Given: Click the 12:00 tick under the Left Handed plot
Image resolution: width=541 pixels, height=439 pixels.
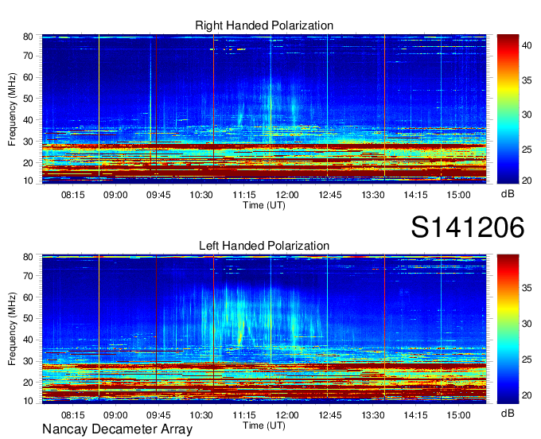Looking at the screenshot, I should pyautogui.click(x=287, y=415).
